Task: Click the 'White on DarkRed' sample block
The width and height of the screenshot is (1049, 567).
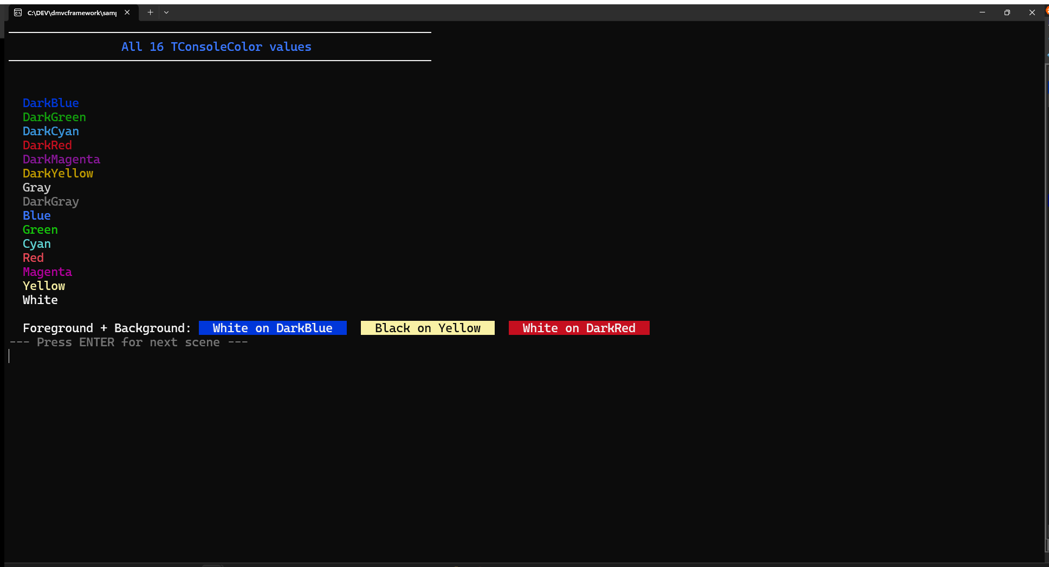Action: (x=579, y=328)
